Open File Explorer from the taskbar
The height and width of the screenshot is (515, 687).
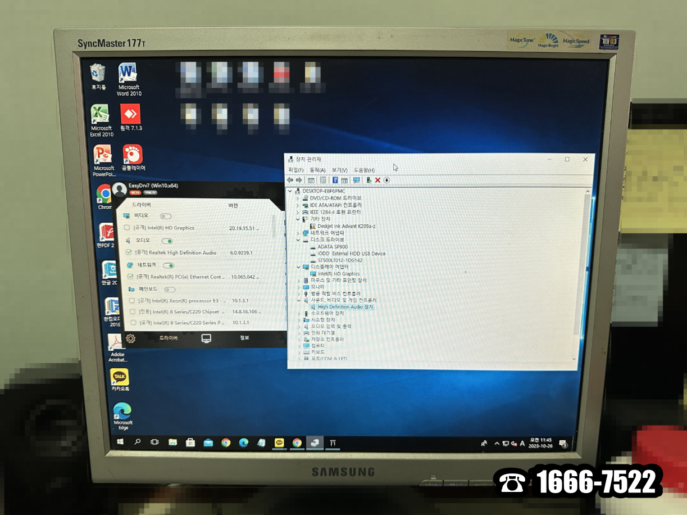pos(172,442)
